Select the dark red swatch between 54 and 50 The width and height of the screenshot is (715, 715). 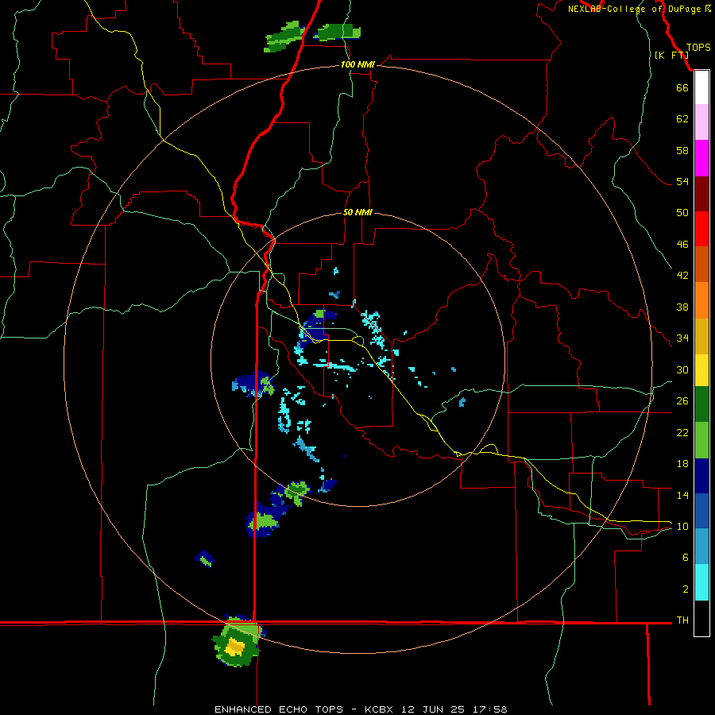[701, 193]
